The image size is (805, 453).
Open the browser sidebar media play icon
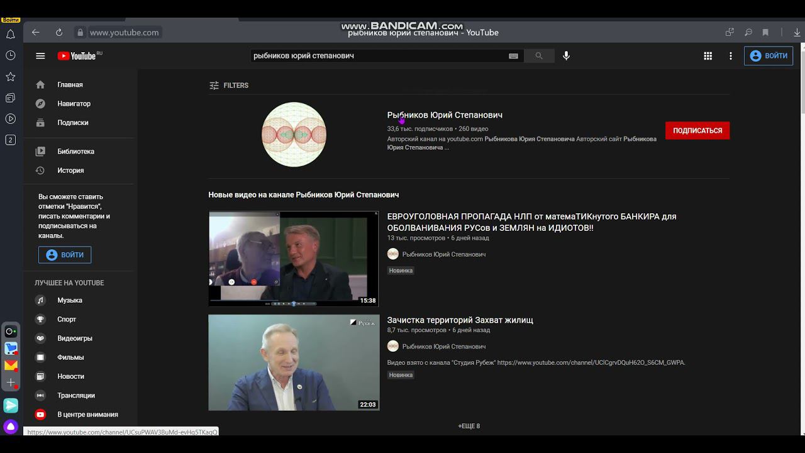[x=11, y=119]
